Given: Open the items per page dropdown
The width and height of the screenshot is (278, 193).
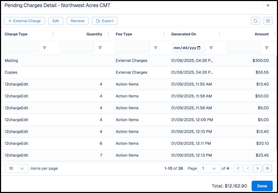Looking at the screenshot, I should click(17, 168).
